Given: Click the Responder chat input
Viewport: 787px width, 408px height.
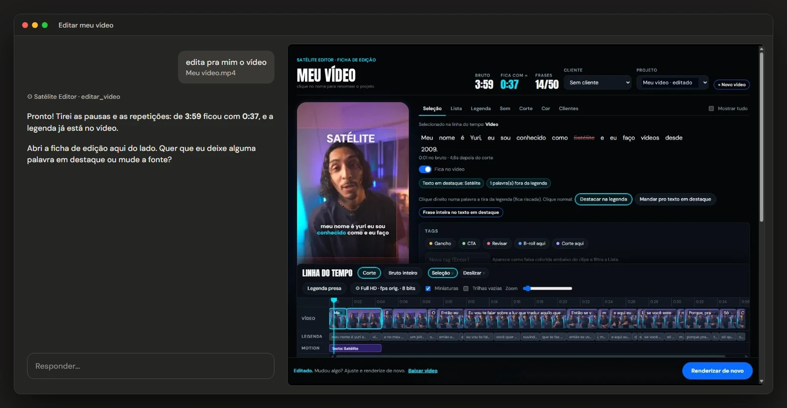Looking at the screenshot, I should click(151, 366).
